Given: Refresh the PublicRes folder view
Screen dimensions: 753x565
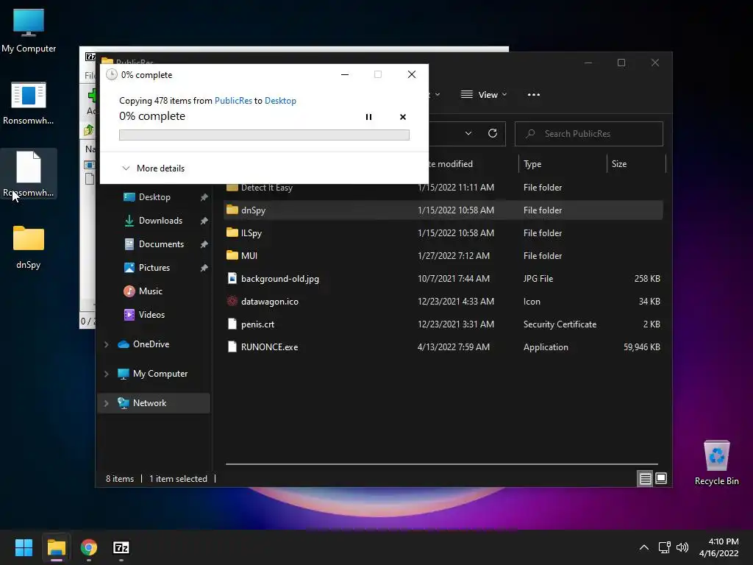Looking at the screenshot, I should coord(492,134).
